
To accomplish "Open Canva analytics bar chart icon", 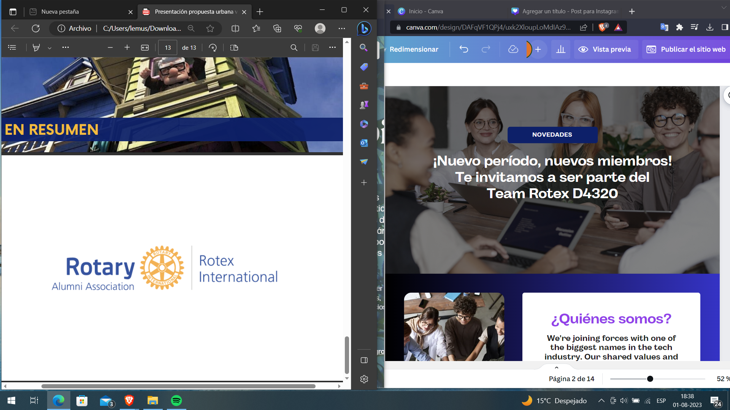I will pos(560,49).
